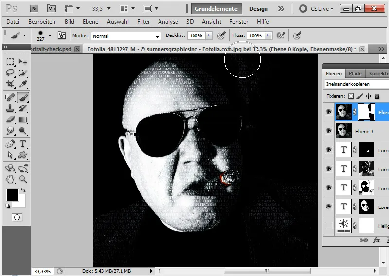
Task: Select the Path Selection tool
Action: click(x=10, y=155)
